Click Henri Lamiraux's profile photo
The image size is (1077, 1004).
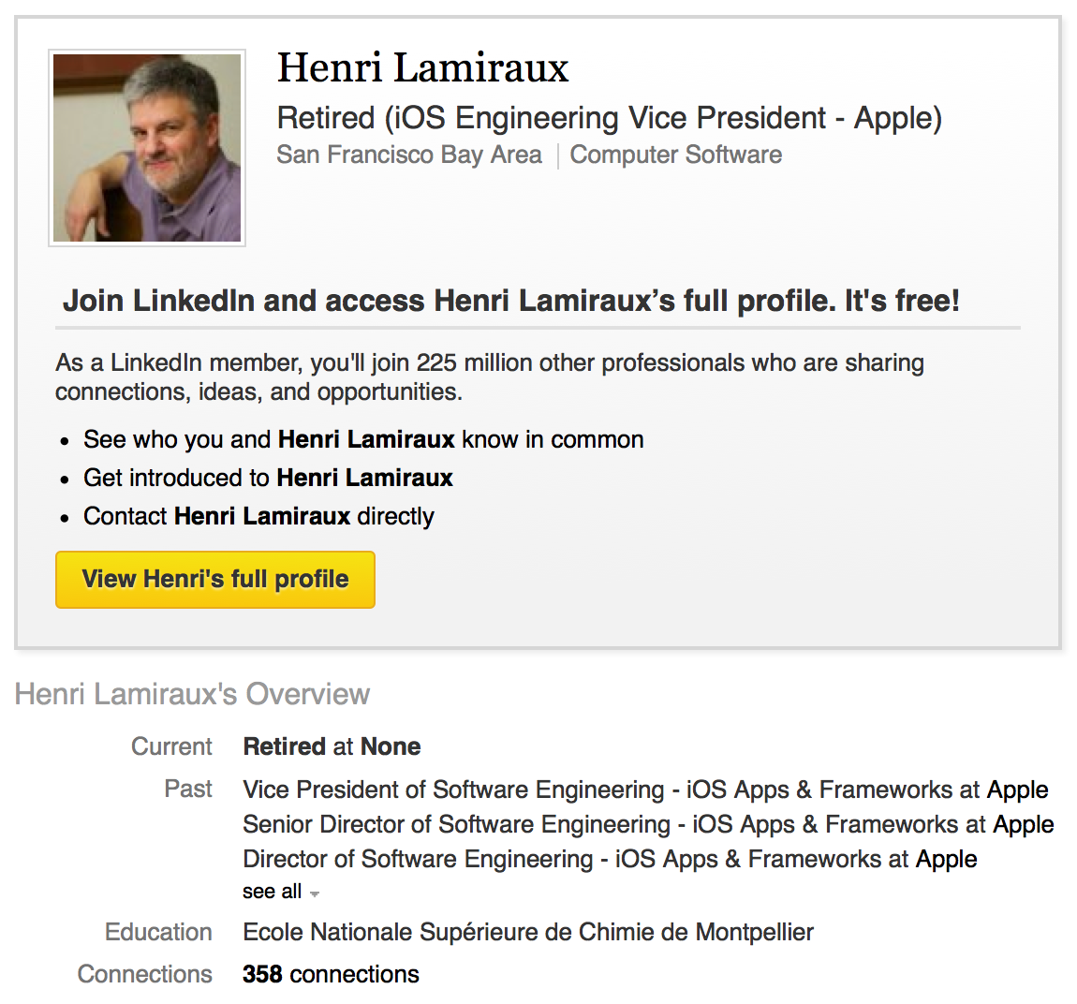point(147,148)
